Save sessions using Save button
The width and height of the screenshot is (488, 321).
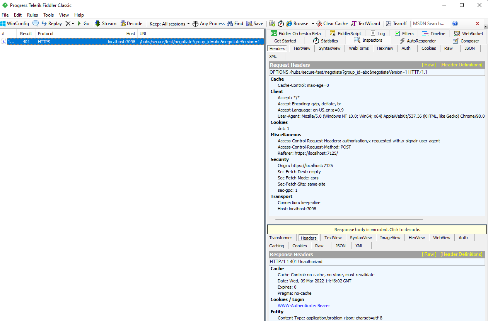click(x=255, y=24)
